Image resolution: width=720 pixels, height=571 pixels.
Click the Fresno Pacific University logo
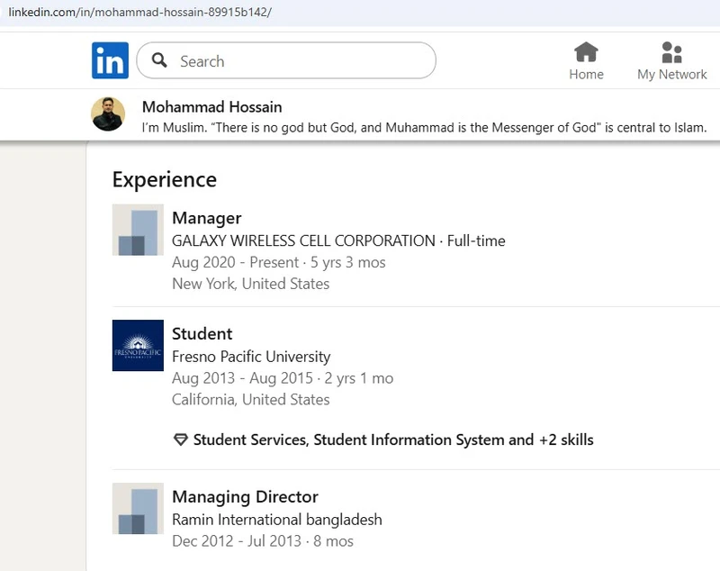pos(138,346)
